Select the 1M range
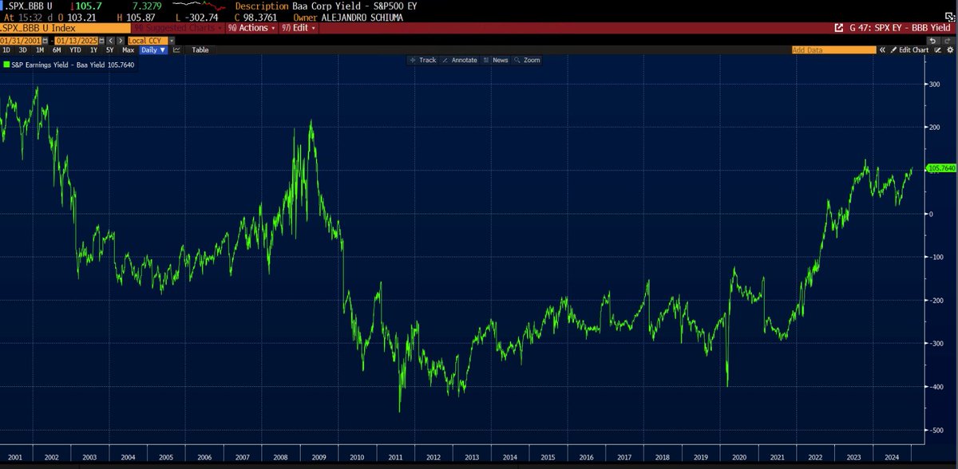 tap(40, 49)
